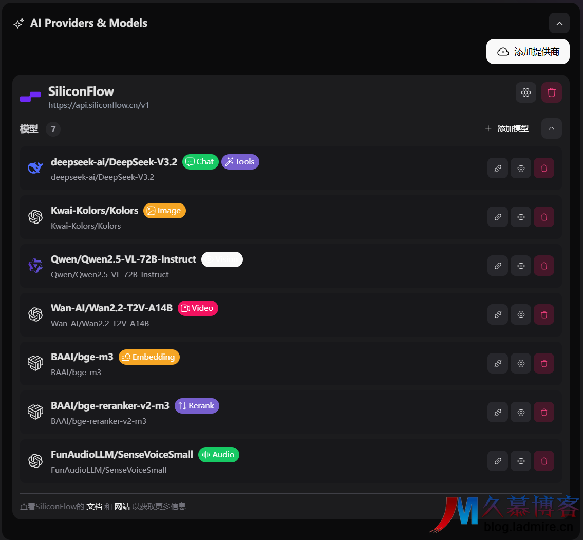This screenshot has height=540, width=583.
Task: Open SiliconFlow provider settings gear
Action: (525, 92)
